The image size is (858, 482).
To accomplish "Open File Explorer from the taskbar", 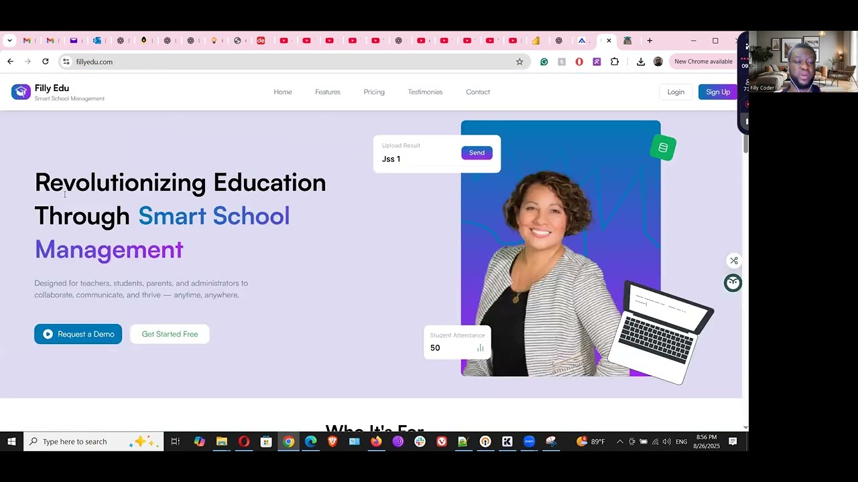I will [x=222, y=441].
